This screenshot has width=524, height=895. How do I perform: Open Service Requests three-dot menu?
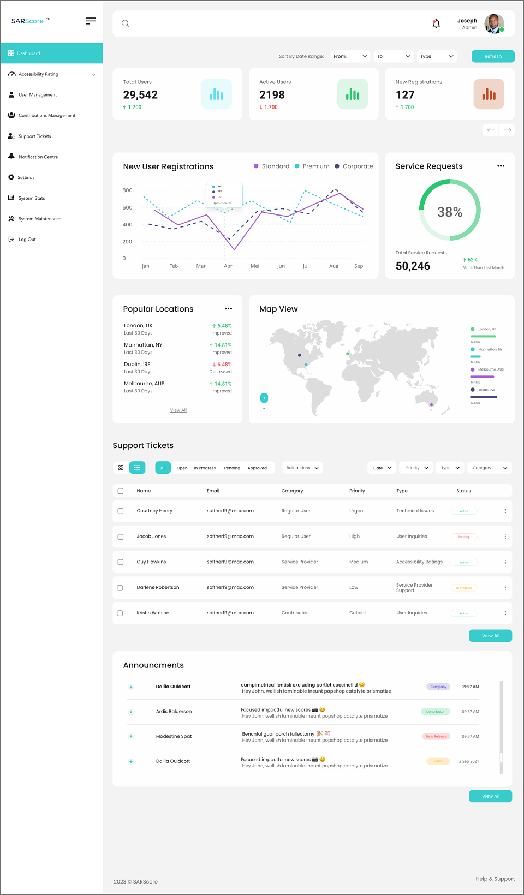point(501,166)
